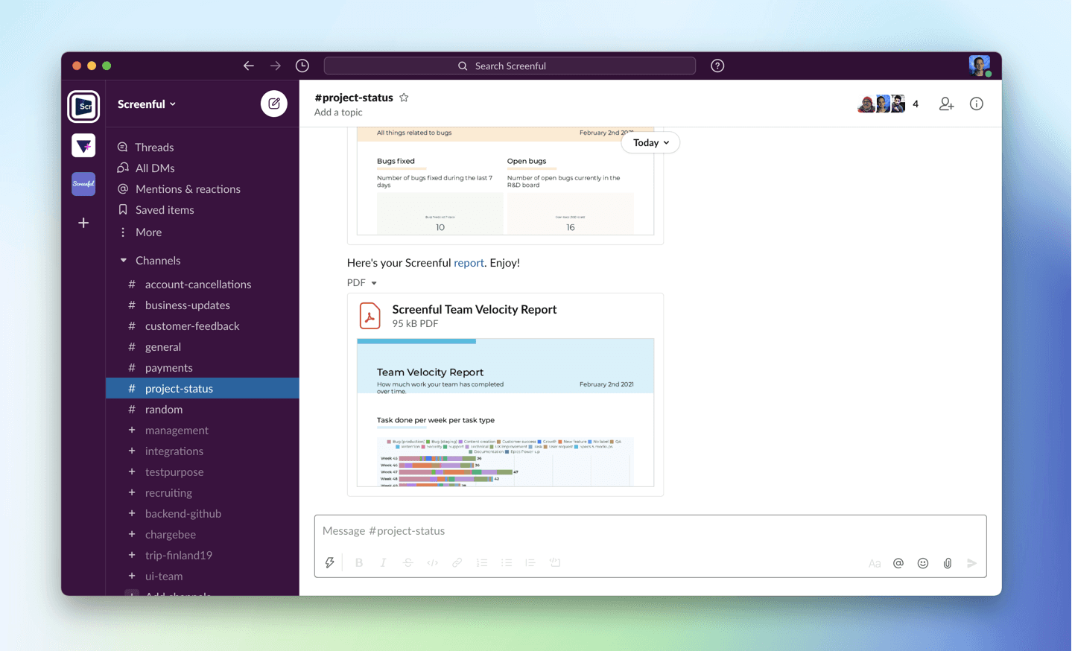The image size is (1072, 651).
Task: Go back in history with left arrow
Action: (x=248, y=66)
